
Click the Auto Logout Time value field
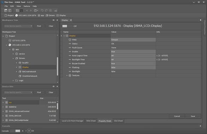pos(133,56)
